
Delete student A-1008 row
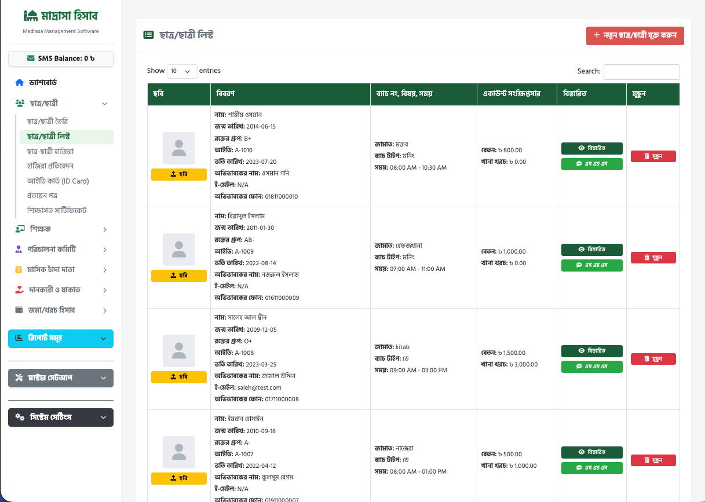[653, 359]
